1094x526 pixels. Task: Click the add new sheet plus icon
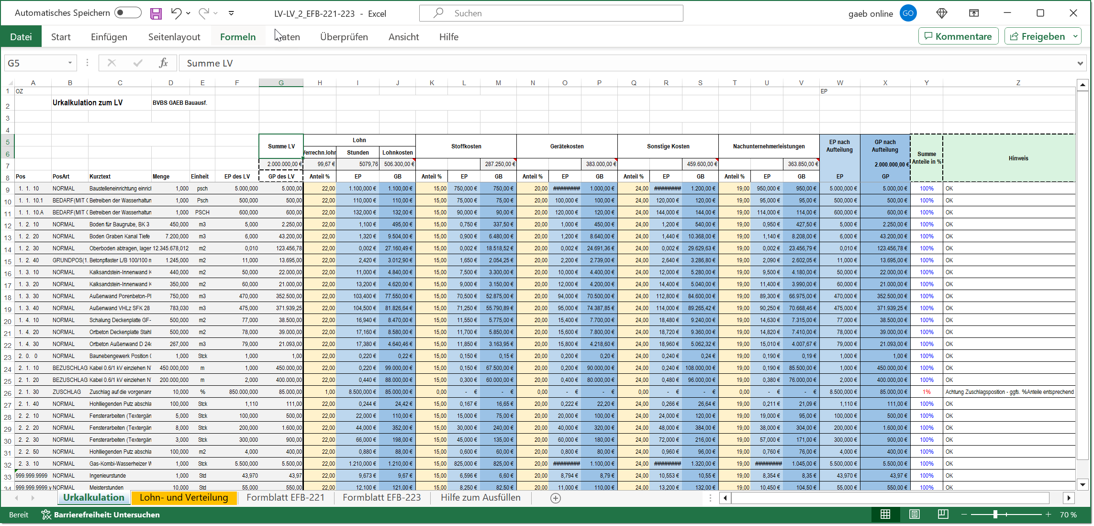click(555, 498)
